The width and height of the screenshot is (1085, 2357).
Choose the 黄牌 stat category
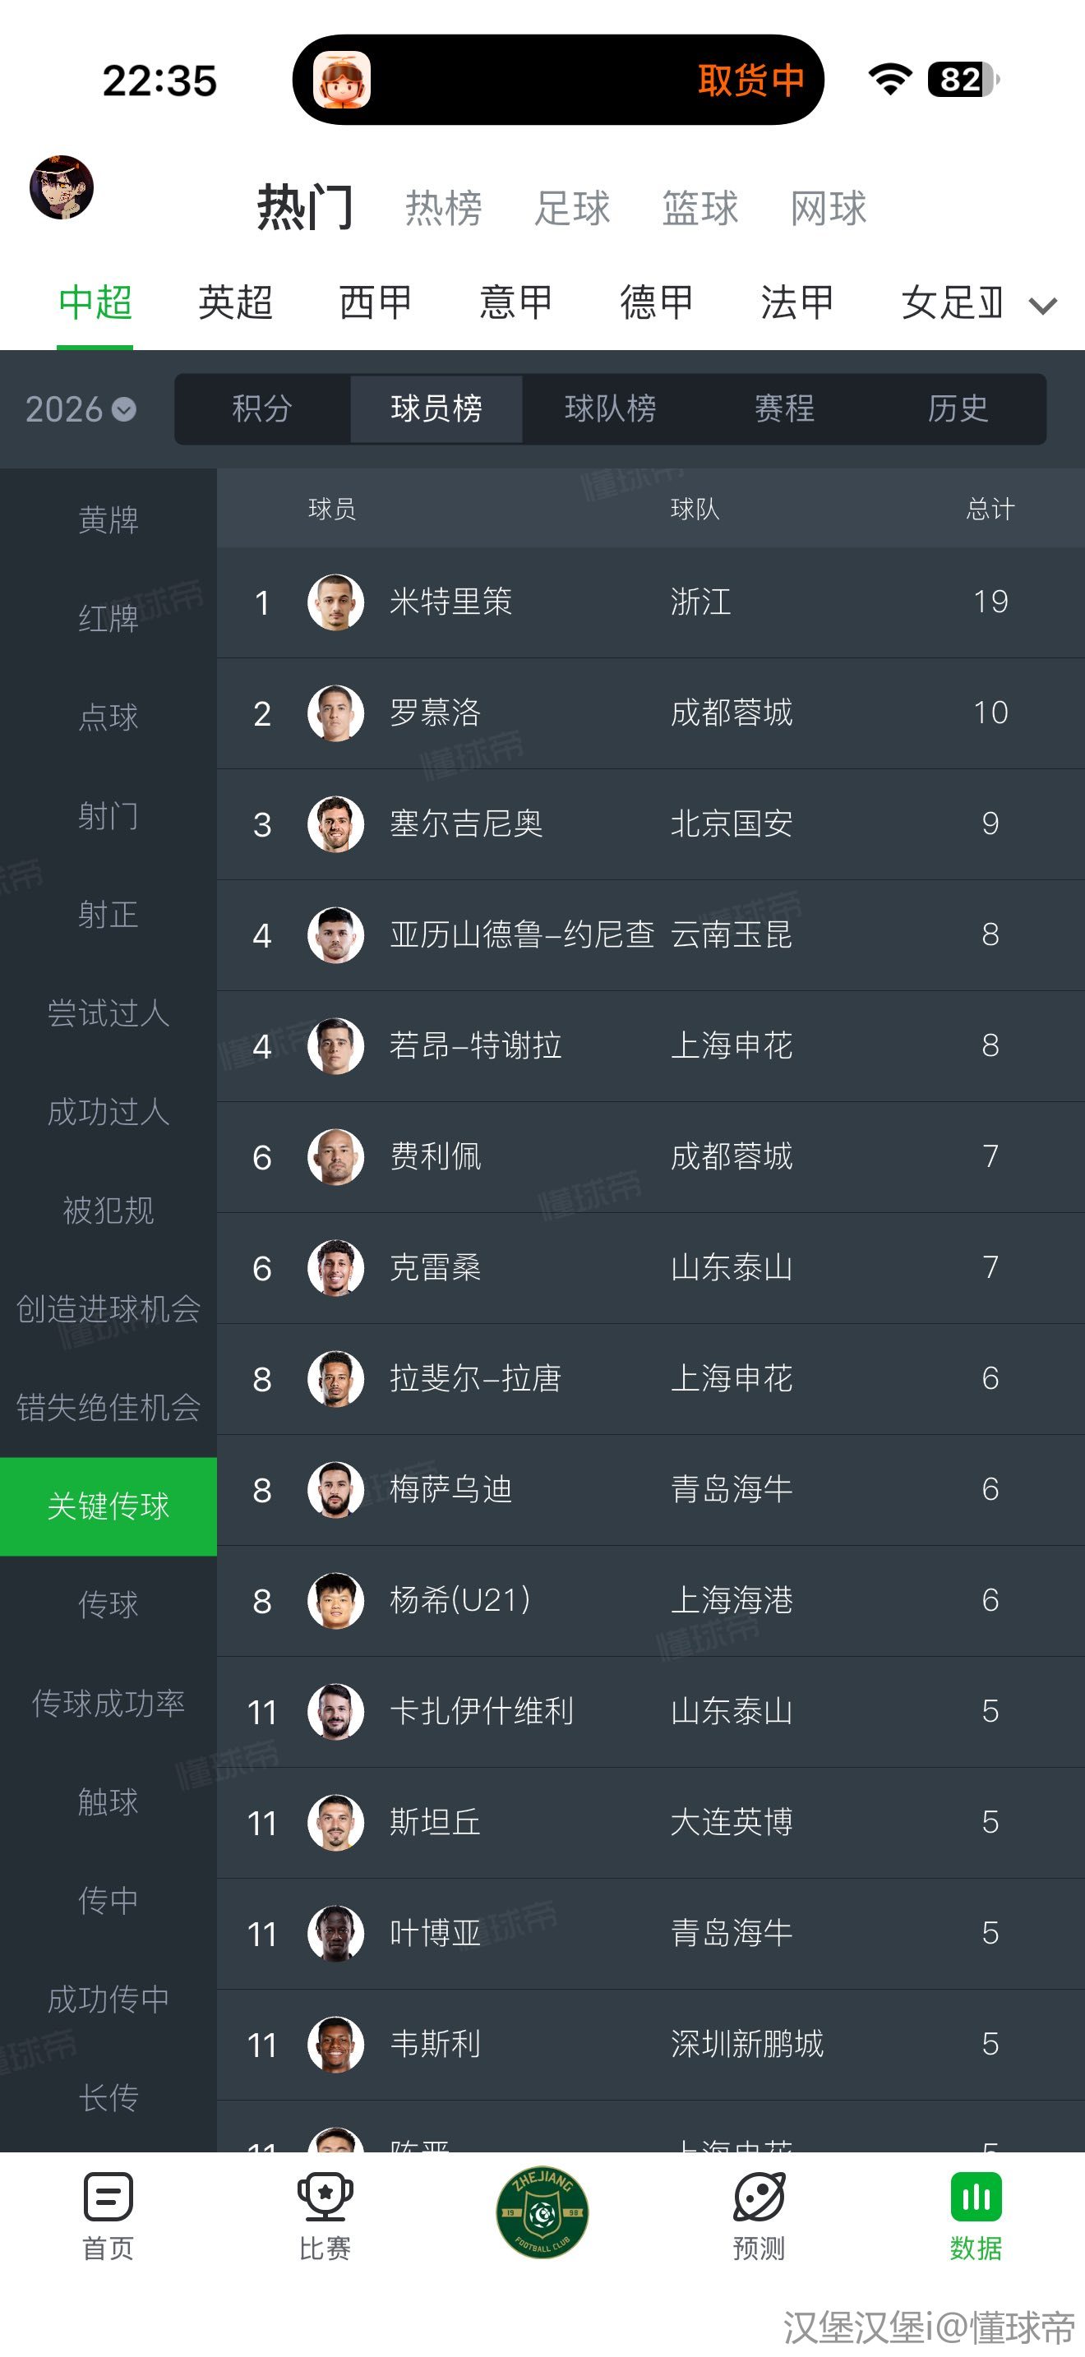[x=108, y=519]
